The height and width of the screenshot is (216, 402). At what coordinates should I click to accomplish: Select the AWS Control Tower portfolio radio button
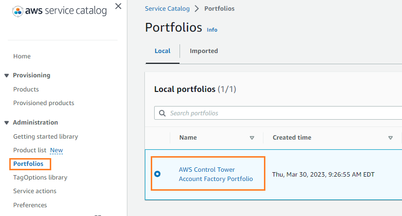[158, 174]
